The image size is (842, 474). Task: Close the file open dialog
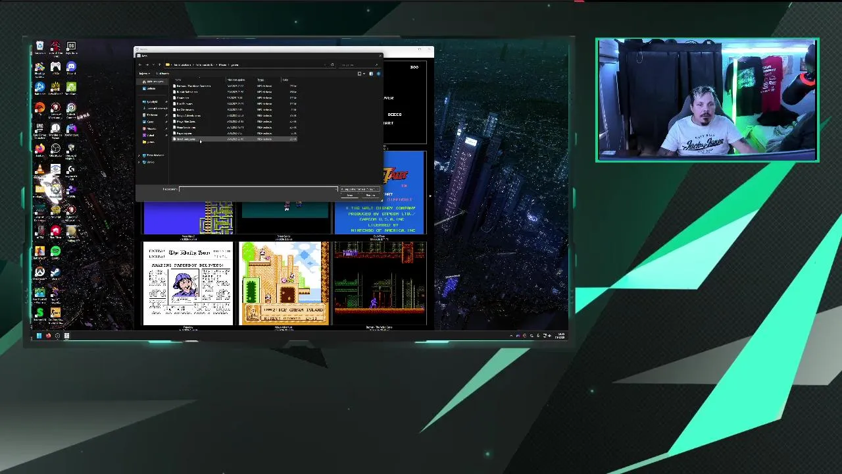[x=380, y=55]
